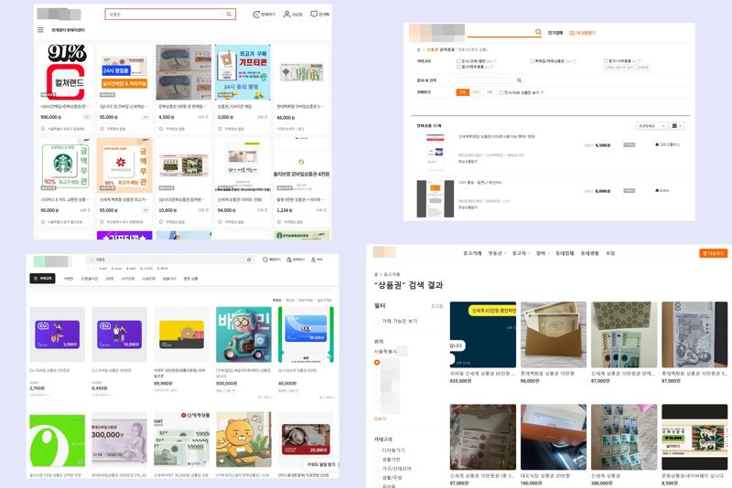
Task: Click the orange search magnifier icon
Action: point(536,32)
